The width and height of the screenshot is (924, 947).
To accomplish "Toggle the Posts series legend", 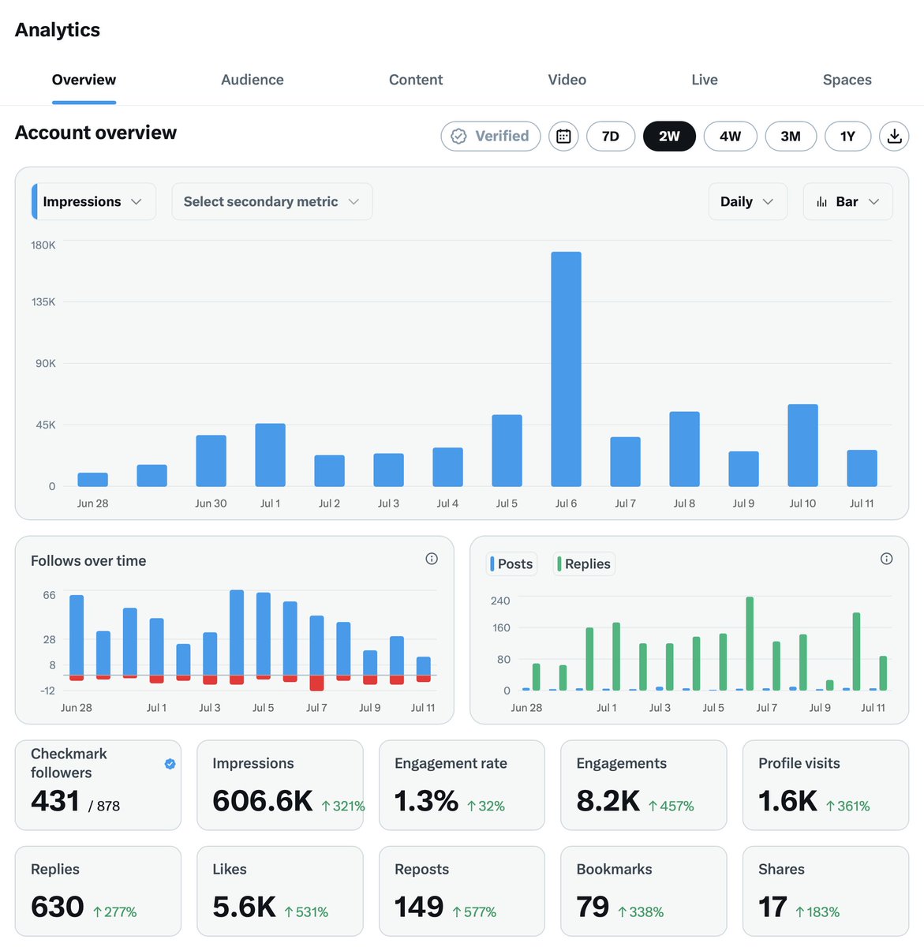I will (511, 563).
